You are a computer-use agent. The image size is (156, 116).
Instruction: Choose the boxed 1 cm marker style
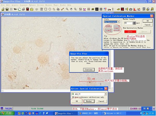[108, 30]
